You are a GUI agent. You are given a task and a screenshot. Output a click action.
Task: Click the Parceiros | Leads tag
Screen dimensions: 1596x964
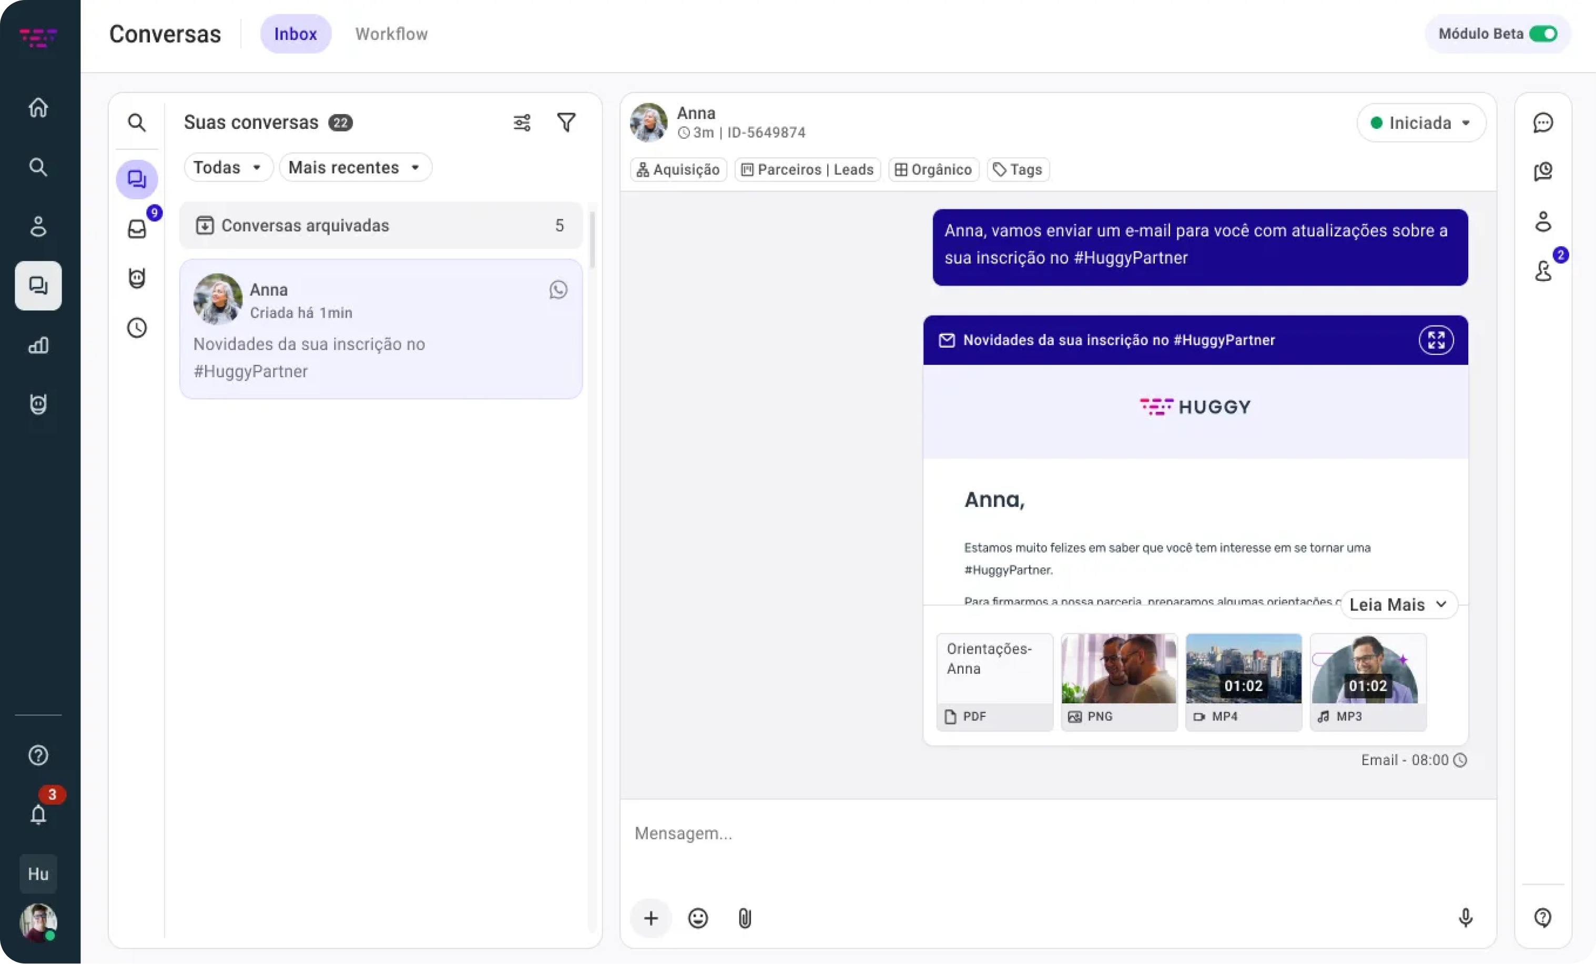(x=807, y=170)
